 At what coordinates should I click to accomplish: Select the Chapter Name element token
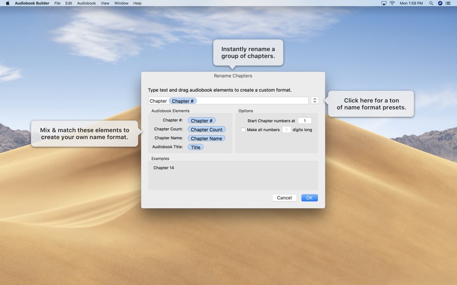206,138
